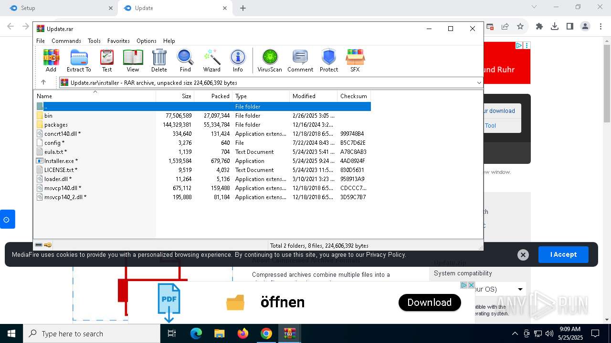Select the eula.txt file
Viewport: 611px width, 343px height.
pos(202,152)
